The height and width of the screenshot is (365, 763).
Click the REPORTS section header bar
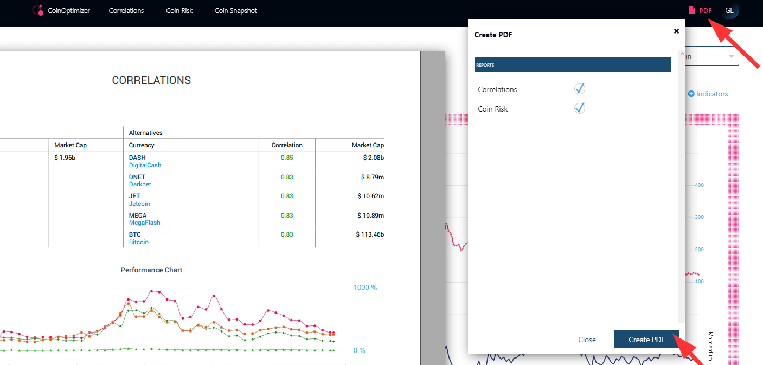(x=573, y=65)
